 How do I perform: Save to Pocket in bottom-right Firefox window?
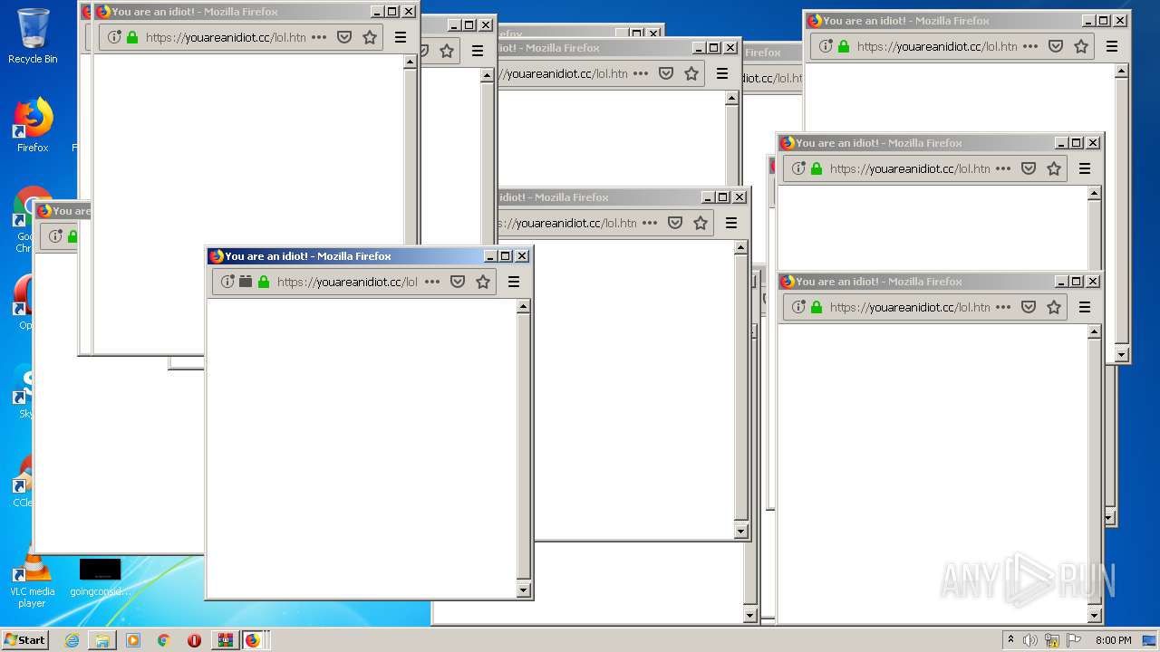click(x=1029, y=307)
